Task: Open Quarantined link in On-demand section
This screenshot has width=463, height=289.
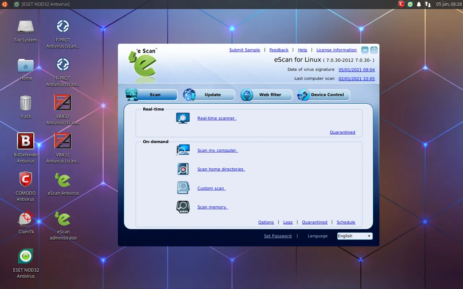Action: pos(315,222)
